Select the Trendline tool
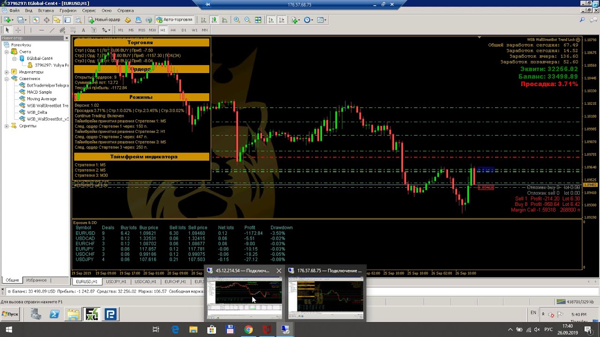600x337 pixels. [52, 30]
